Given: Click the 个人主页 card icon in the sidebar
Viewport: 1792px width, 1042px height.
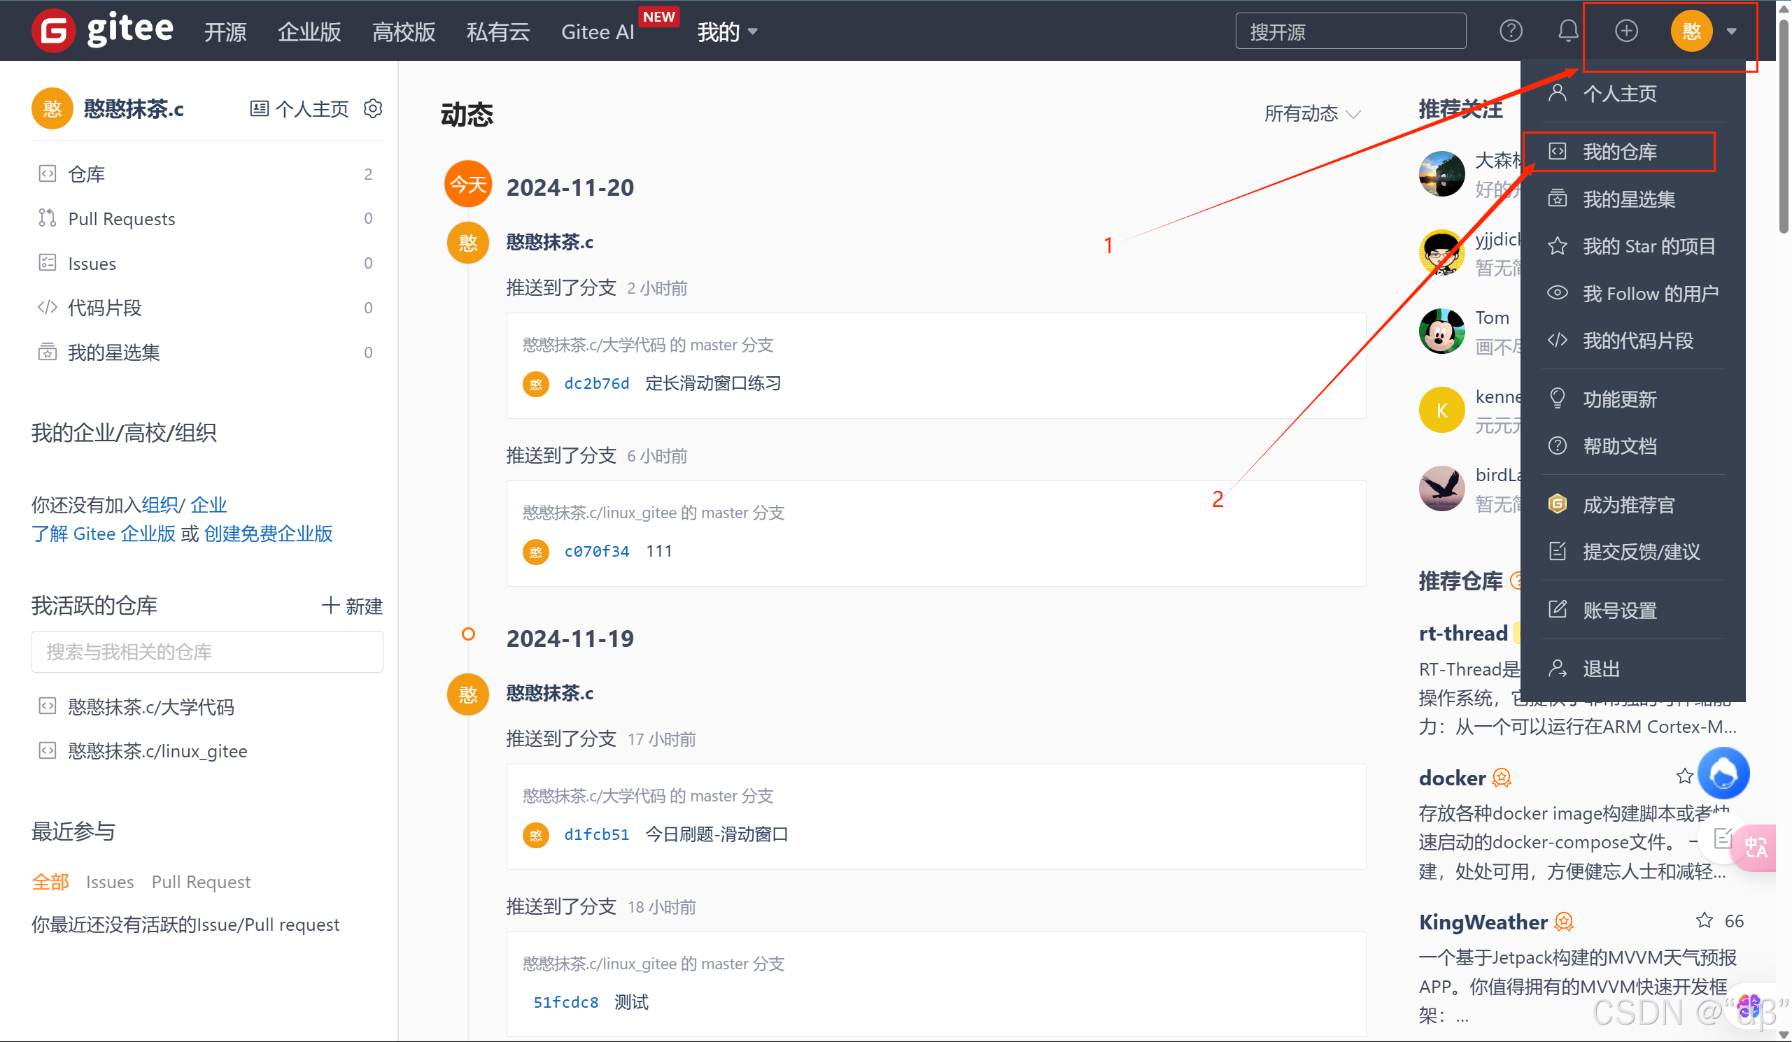Looking at the screenshot, I should pos(259,108).
